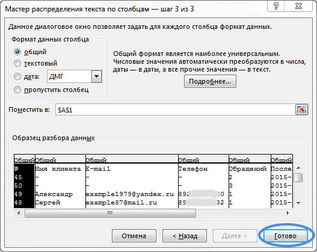Click the collapse-dialog range selector icon
This screenshot has height=252, width=317.
coord(301,109)
